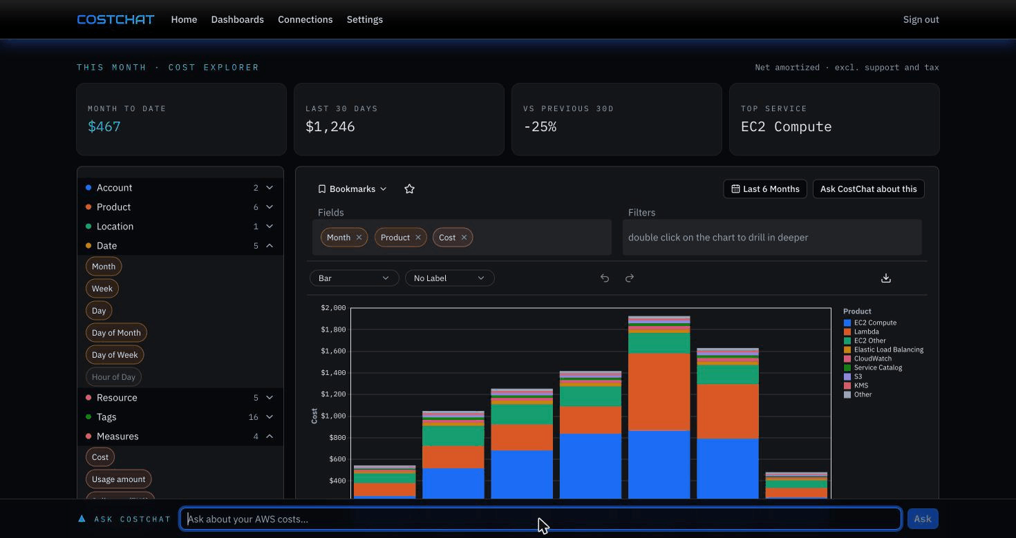
Task: Click the star favorite icon
Action: (x=409, y=189)
